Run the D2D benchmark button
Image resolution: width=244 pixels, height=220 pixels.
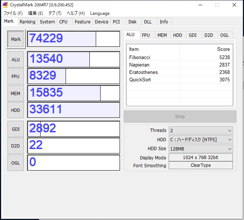16,146
